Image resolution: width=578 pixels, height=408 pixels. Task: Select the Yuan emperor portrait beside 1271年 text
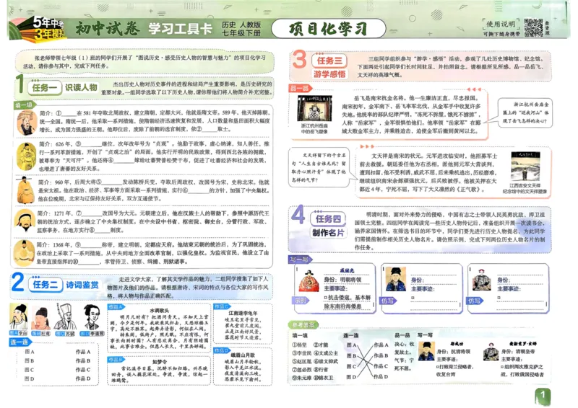pos(25,221)
